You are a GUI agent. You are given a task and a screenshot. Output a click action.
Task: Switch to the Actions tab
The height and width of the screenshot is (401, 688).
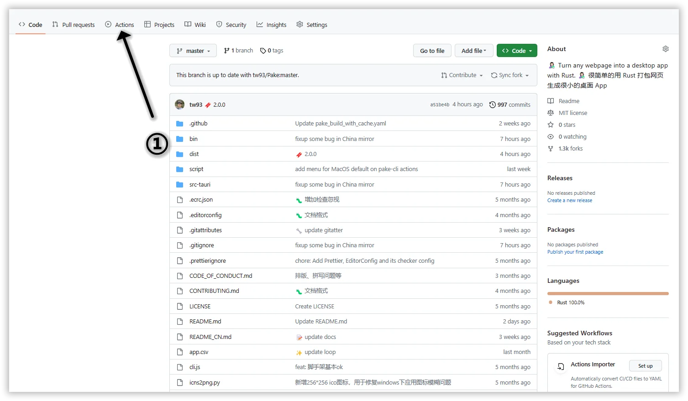click(x=120, y=25)
